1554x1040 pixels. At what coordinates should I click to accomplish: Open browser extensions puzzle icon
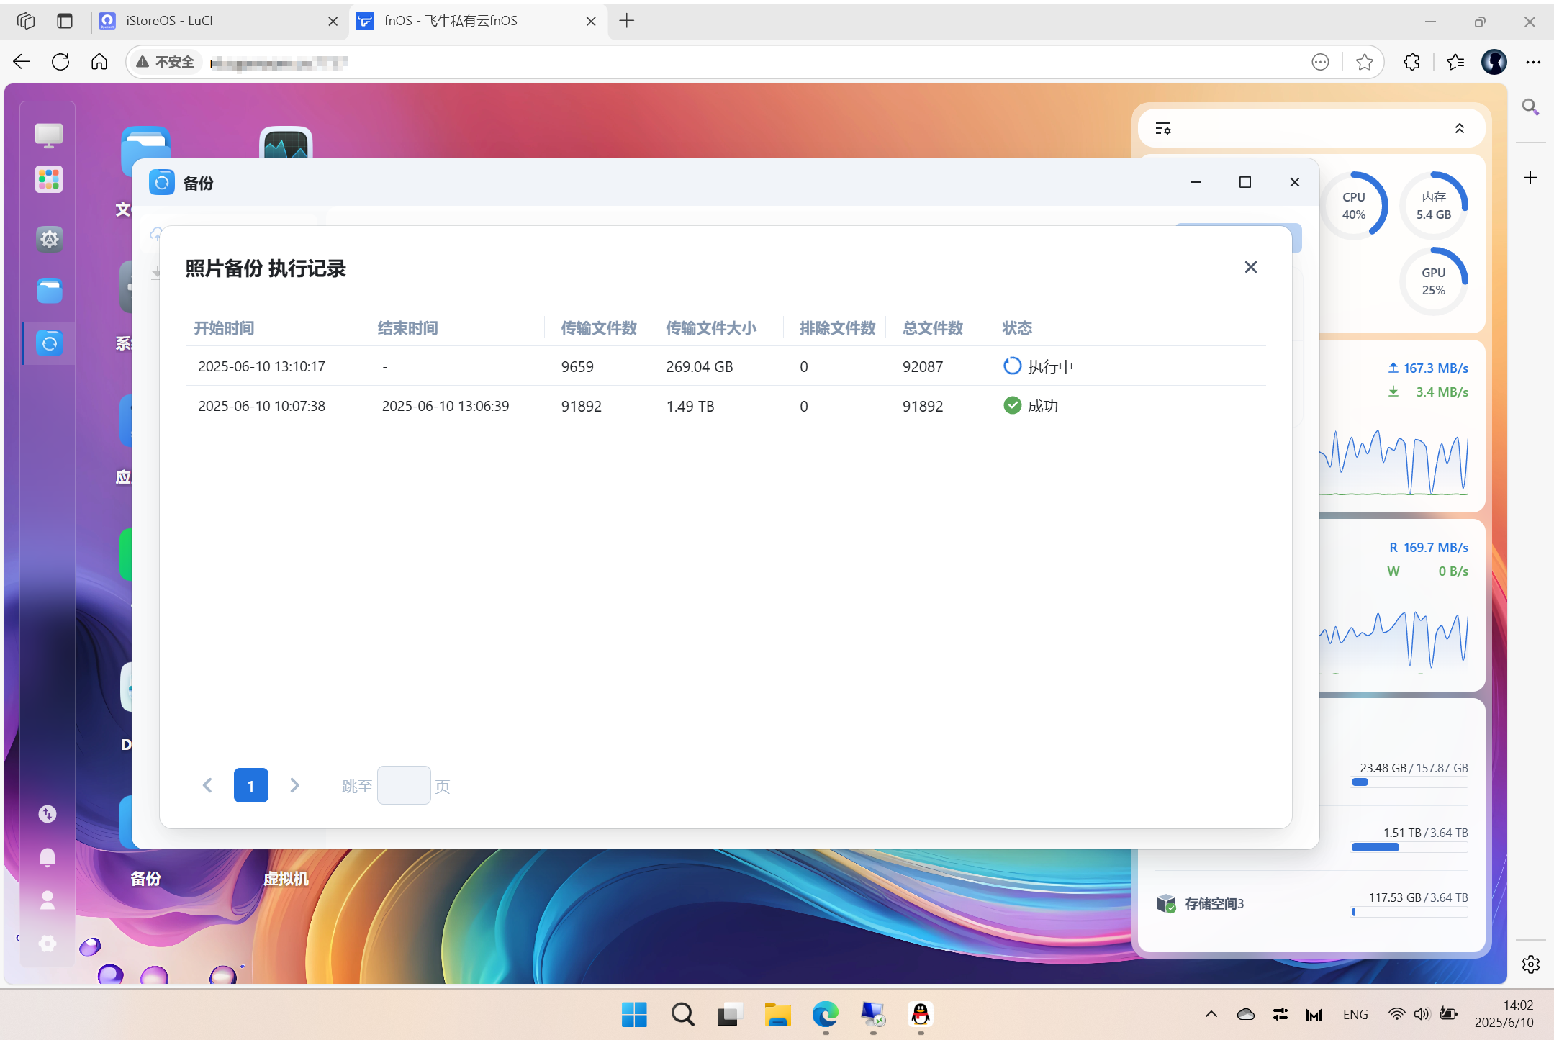tap(1411, 62)
